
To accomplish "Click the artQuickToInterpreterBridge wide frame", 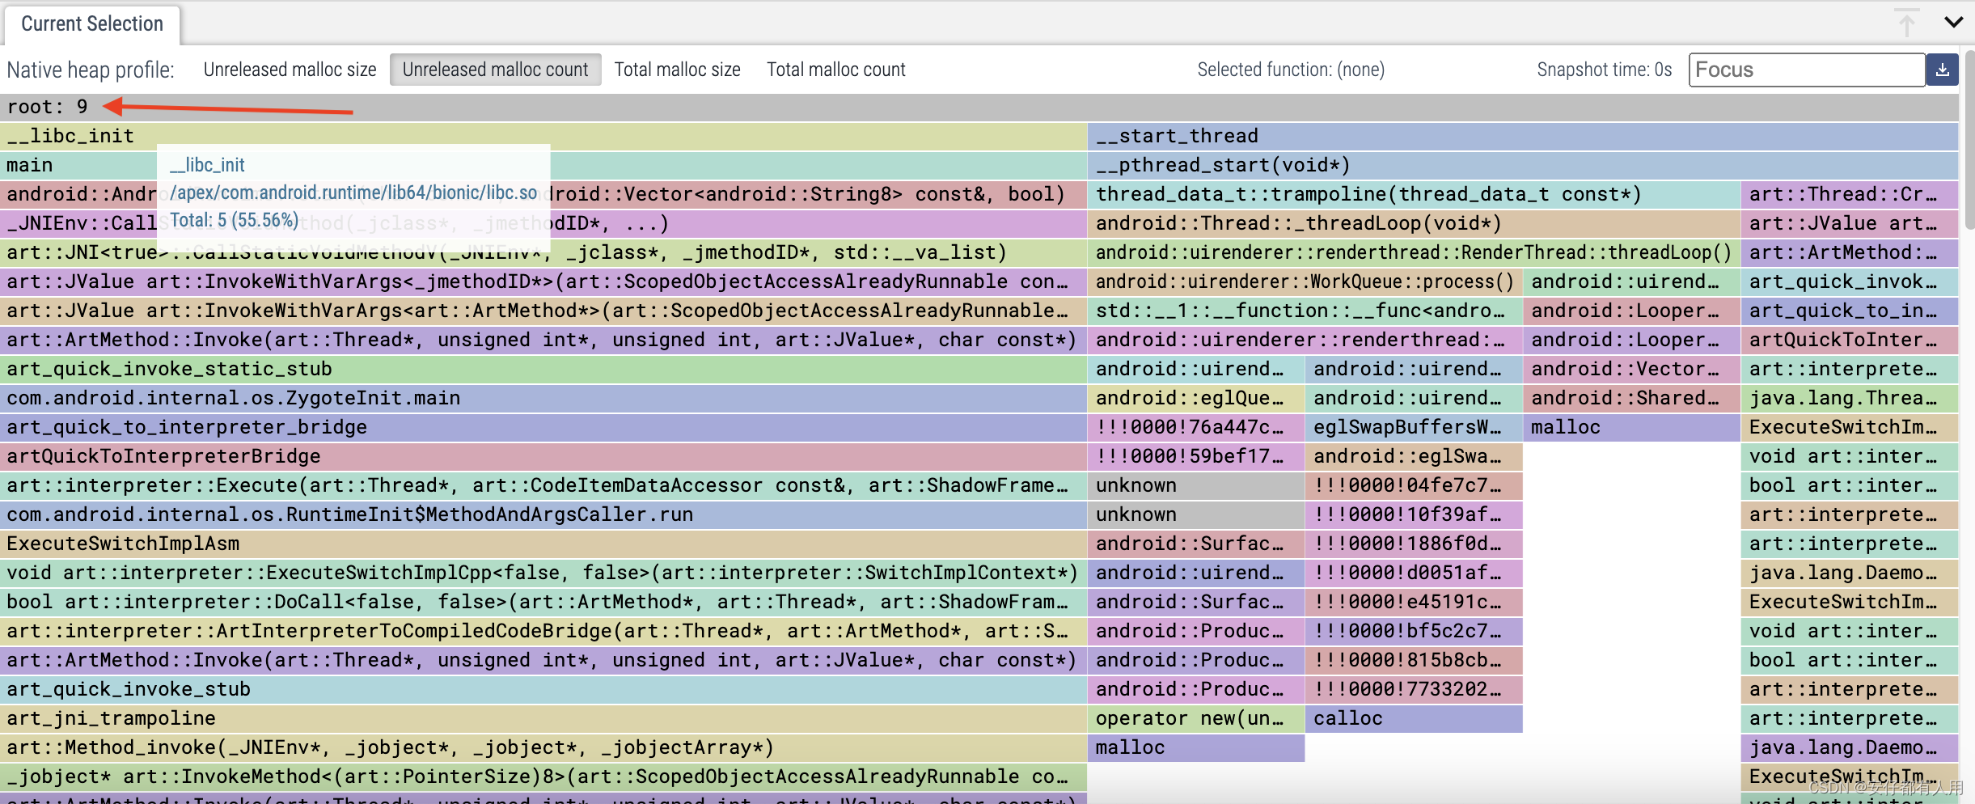I will [x=543, y=456].
